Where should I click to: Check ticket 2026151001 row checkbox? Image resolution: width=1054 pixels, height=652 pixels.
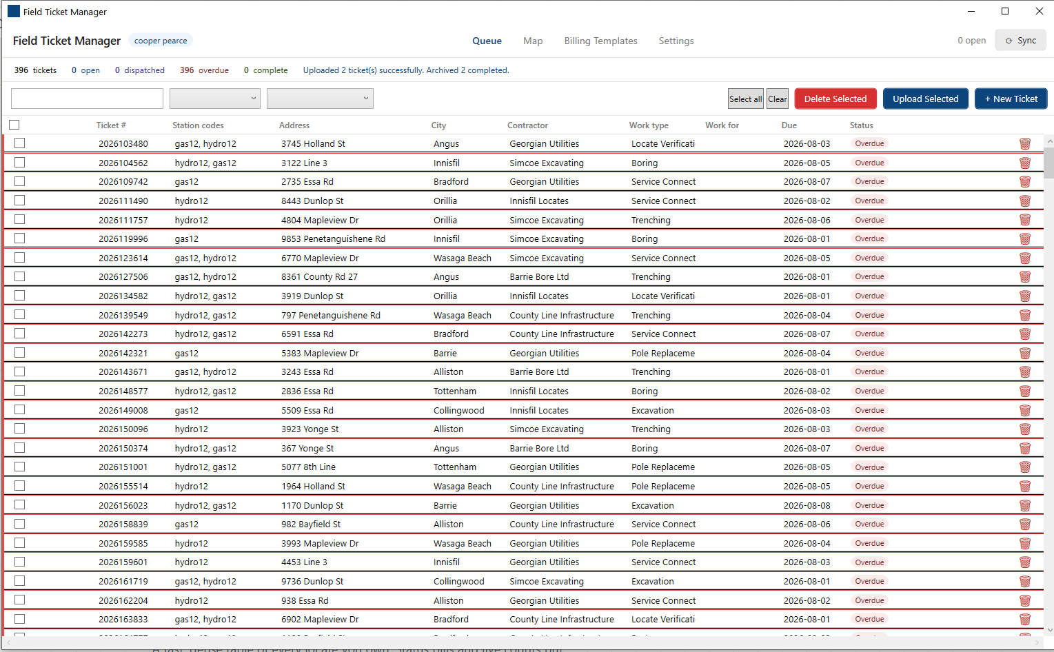[x=19, y=467]
